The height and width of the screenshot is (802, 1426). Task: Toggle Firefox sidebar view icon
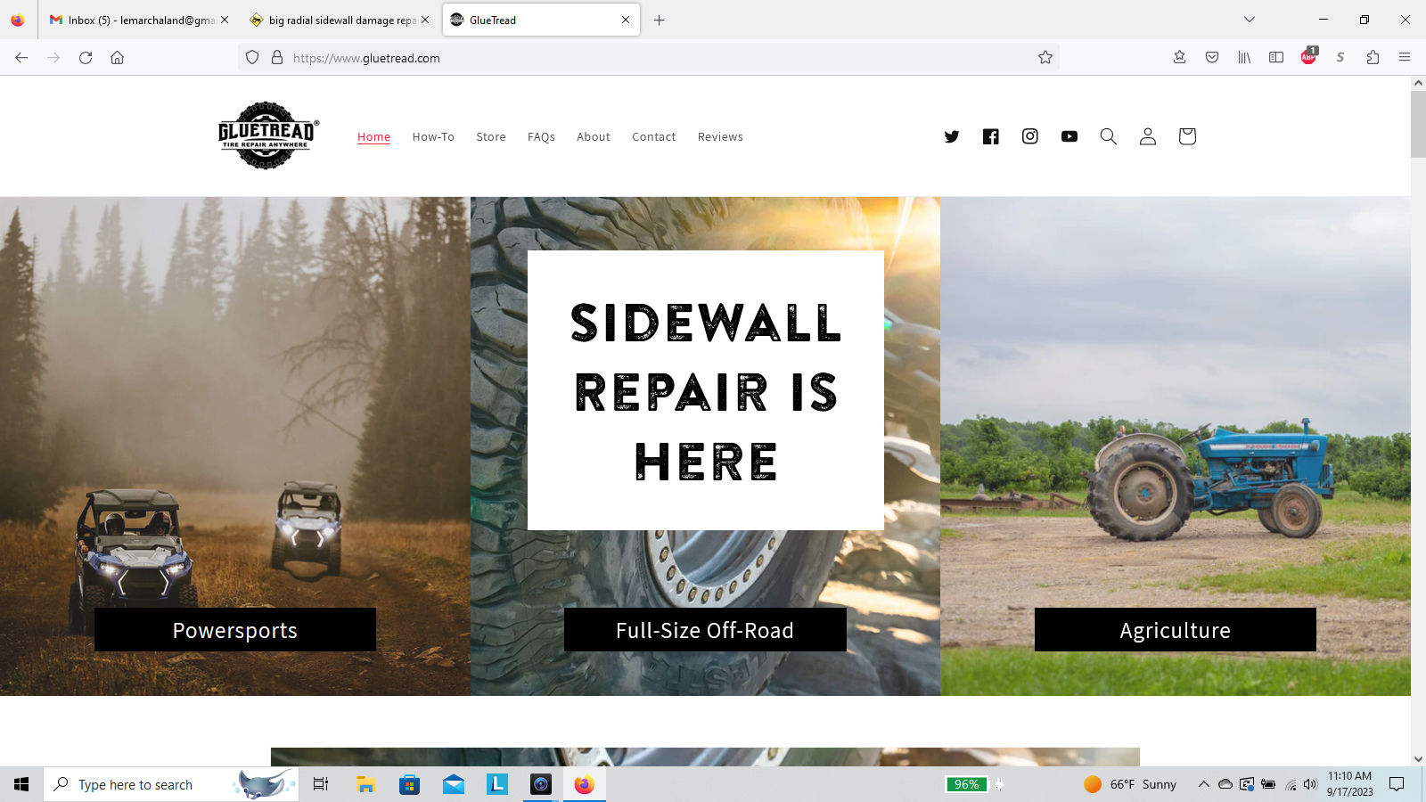[x=1276, y=58]
